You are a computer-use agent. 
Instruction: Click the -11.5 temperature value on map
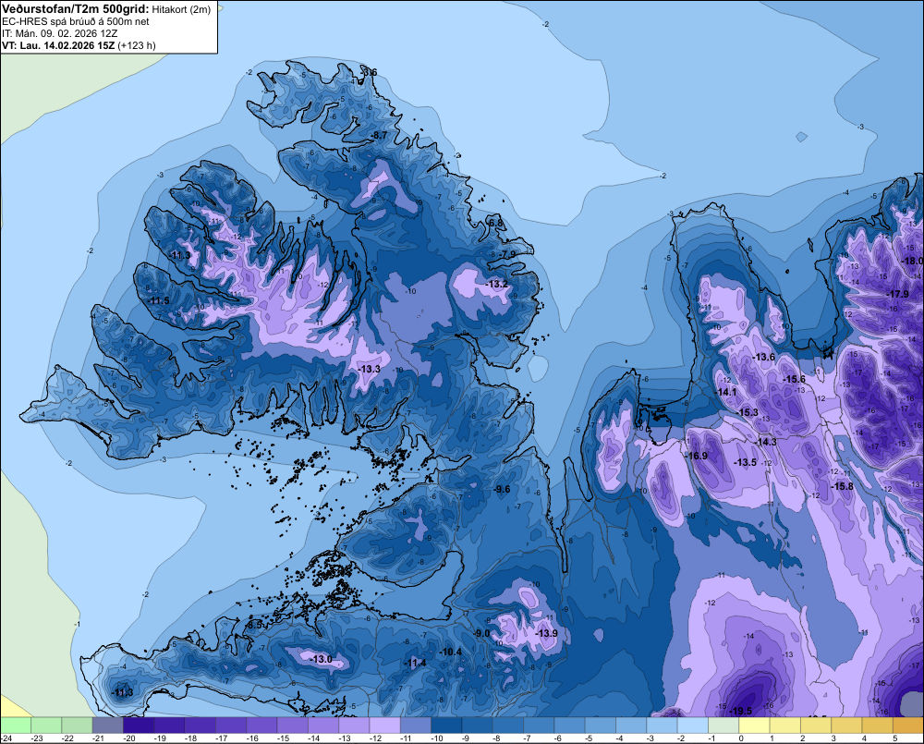pos(158,300)
